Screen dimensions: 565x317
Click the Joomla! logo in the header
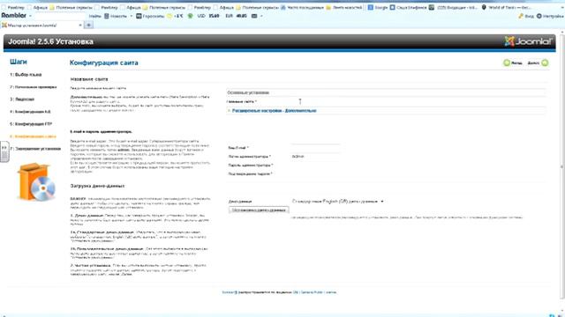(528, 41)
